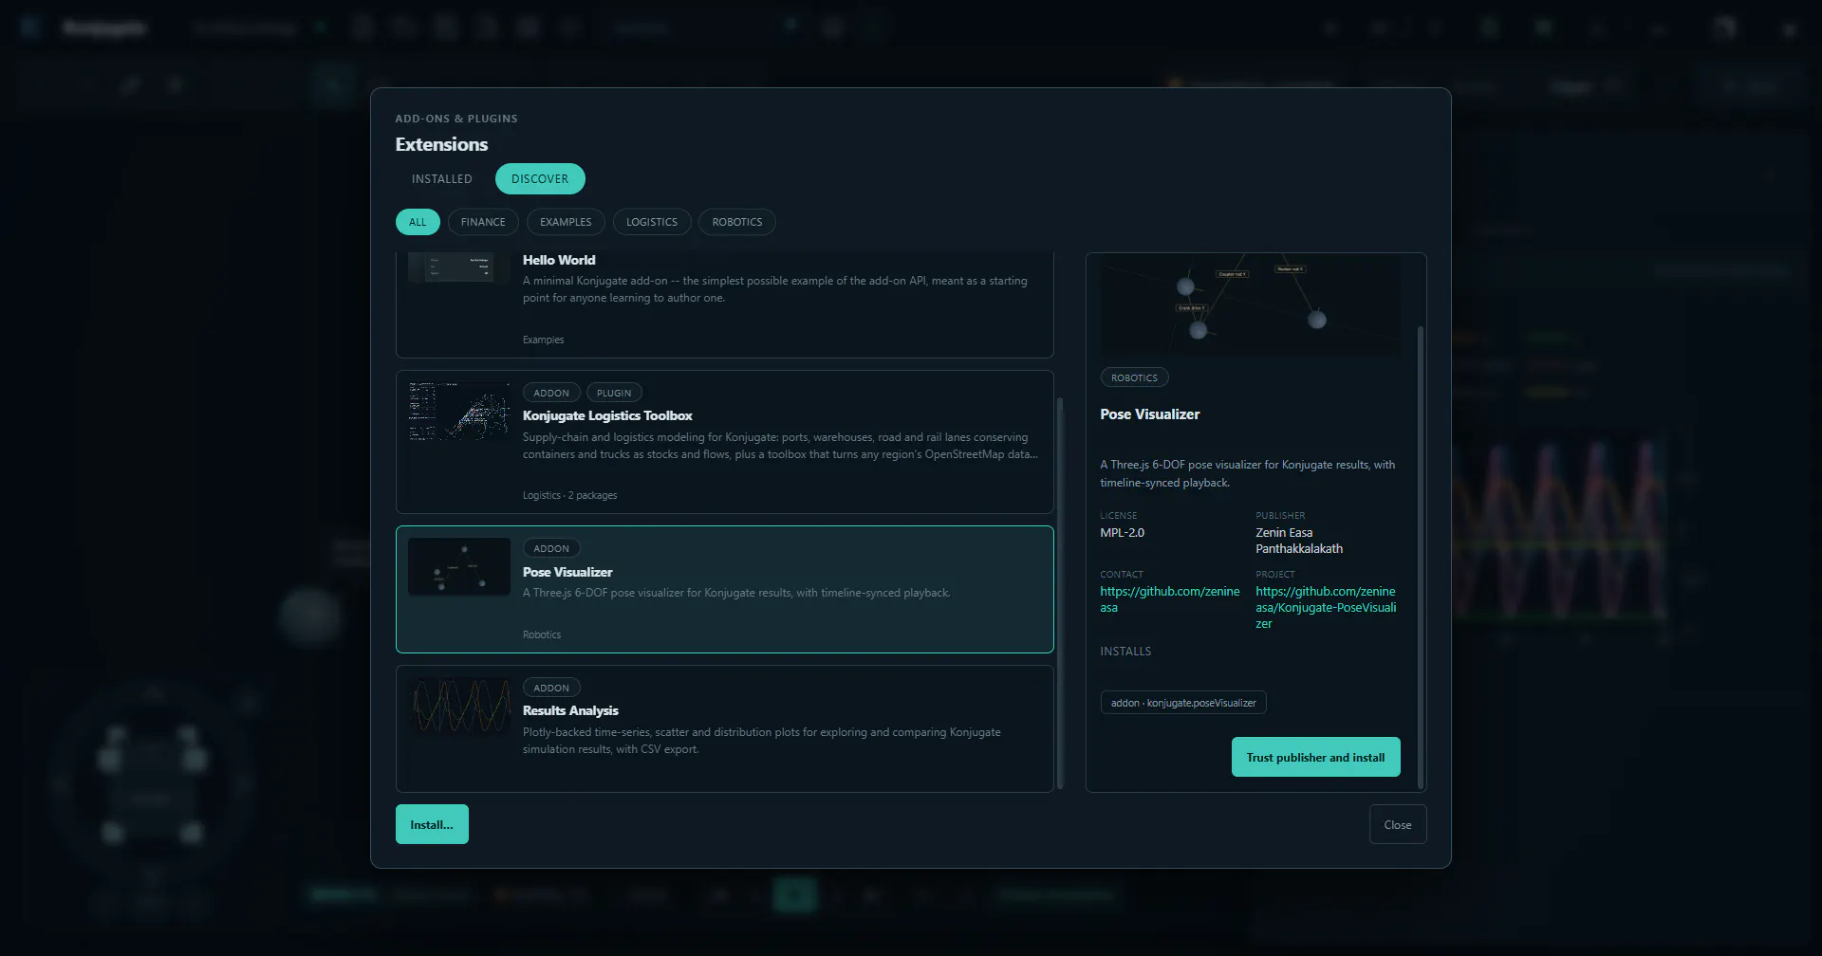1822x956 pixels.
Task: Filter extensions by Robotics
Action: 737,222
